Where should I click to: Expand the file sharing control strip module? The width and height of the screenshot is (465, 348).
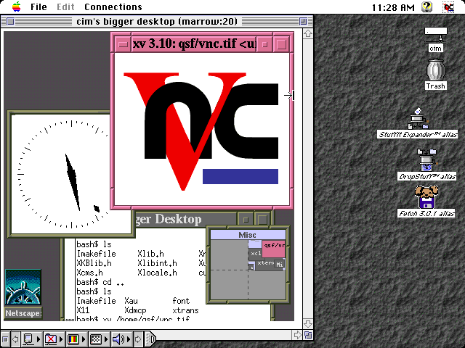point(51,339)
